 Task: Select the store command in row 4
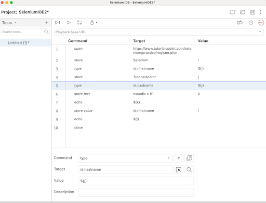click(78, 77)
